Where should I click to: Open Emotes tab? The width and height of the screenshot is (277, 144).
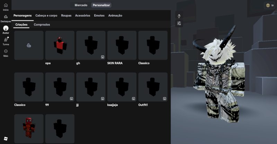pyautogui.click(x=99, y=16)
